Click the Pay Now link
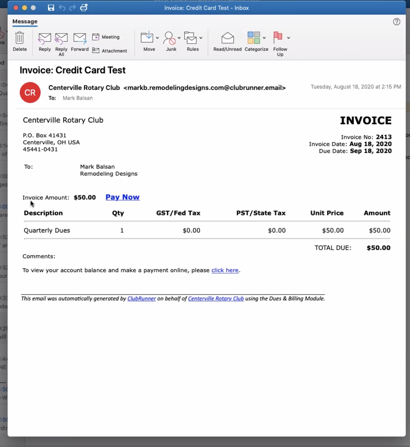Image resolution: width=410 pixels, height=447 pixels. (x=122, y=197)
